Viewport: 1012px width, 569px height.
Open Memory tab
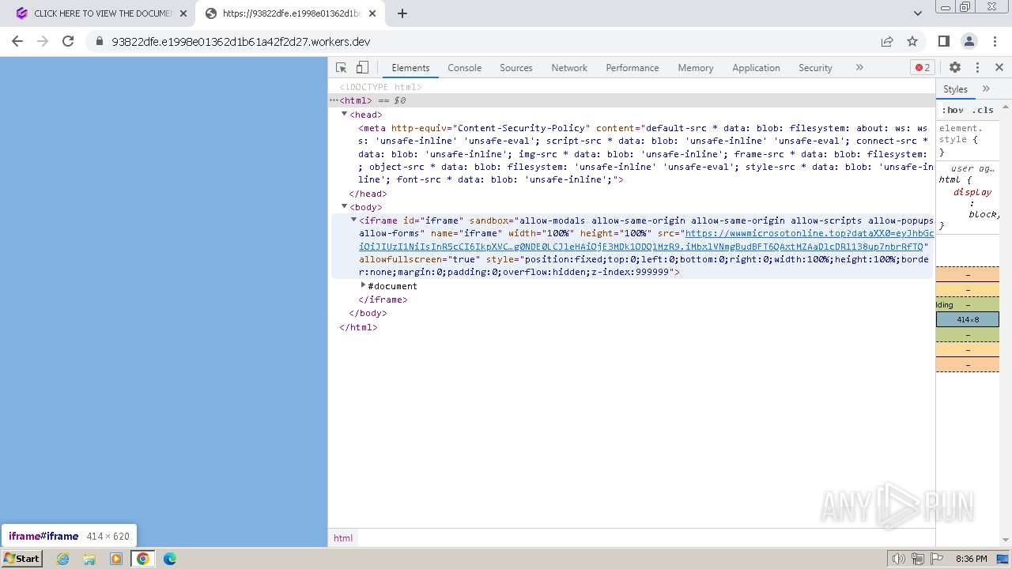(x=695, y=68)
